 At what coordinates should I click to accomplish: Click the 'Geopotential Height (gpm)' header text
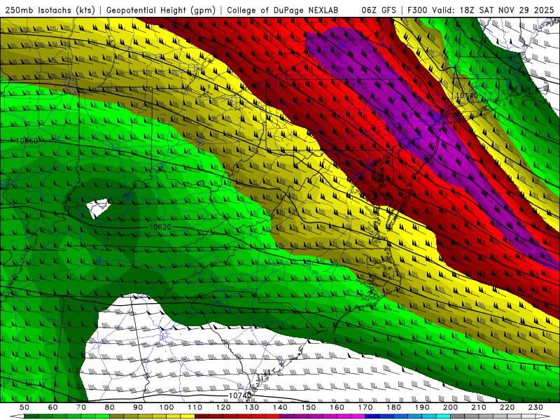tap(161, 10)
